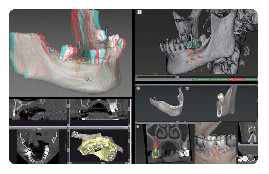
Task: Click the L orientation marker in skull view
Action: tap(139, 12)
